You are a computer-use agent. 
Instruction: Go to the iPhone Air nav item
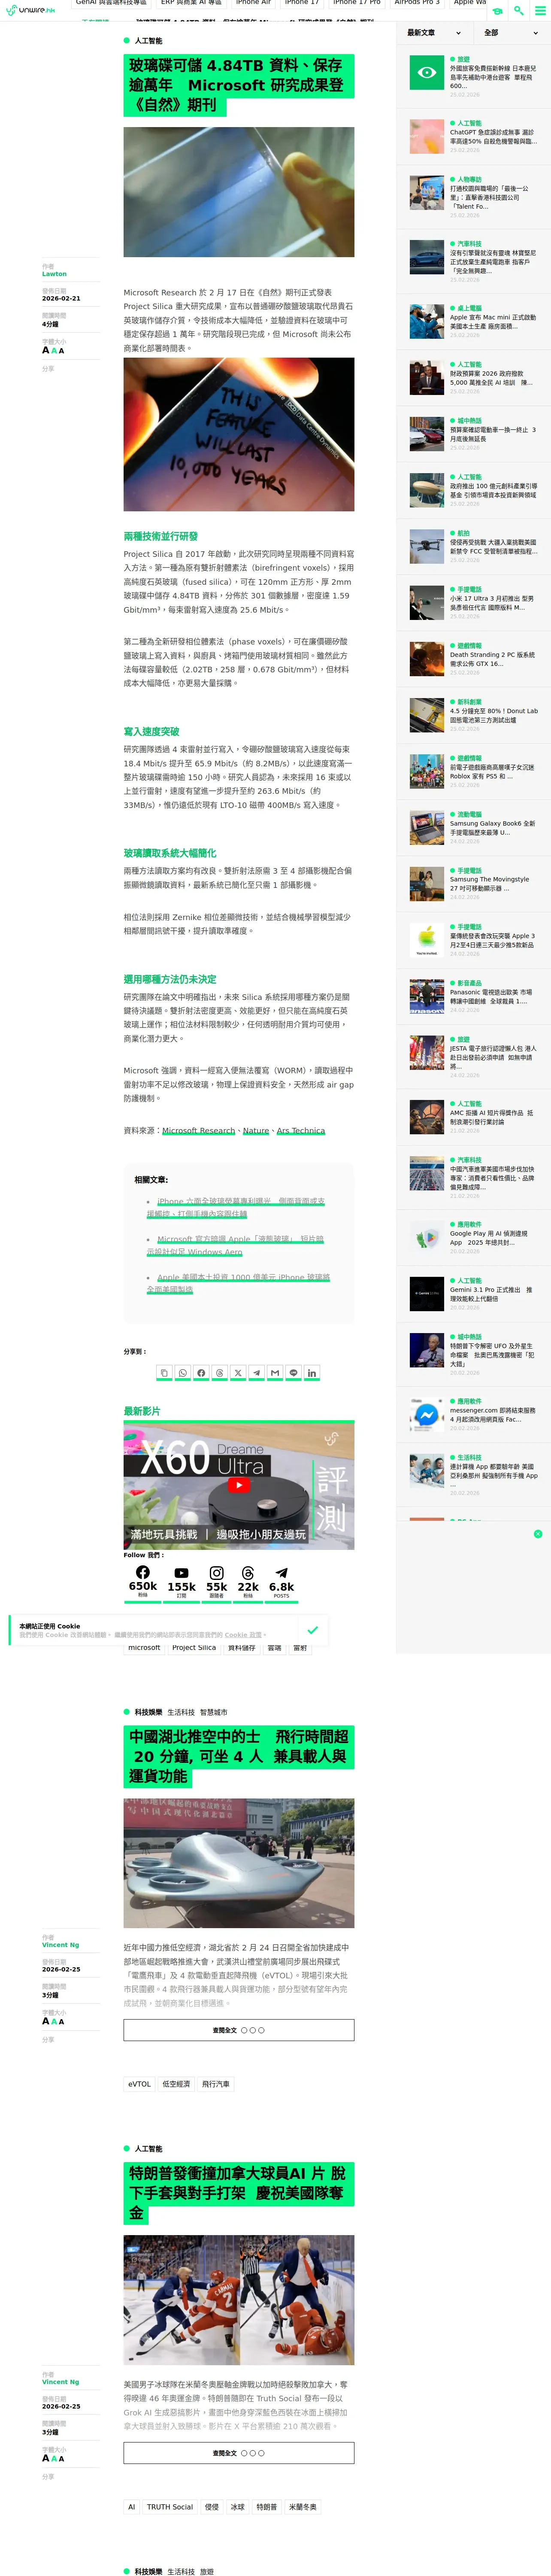[253, 3]
